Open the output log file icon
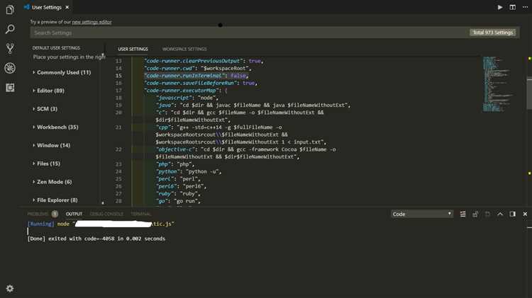This screenshot has width=532, height=298. point(487,214)
